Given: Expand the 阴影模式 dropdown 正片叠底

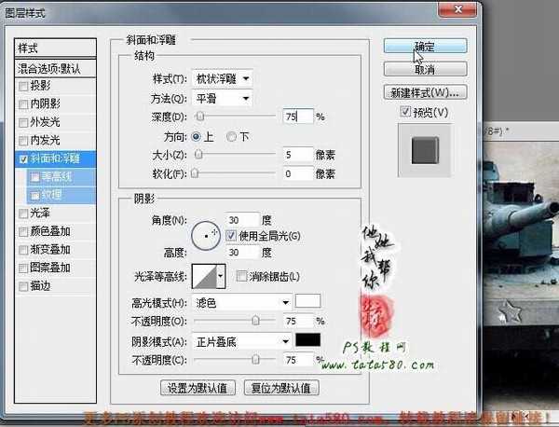Looking at the screenshot, I should pos(240,339).
